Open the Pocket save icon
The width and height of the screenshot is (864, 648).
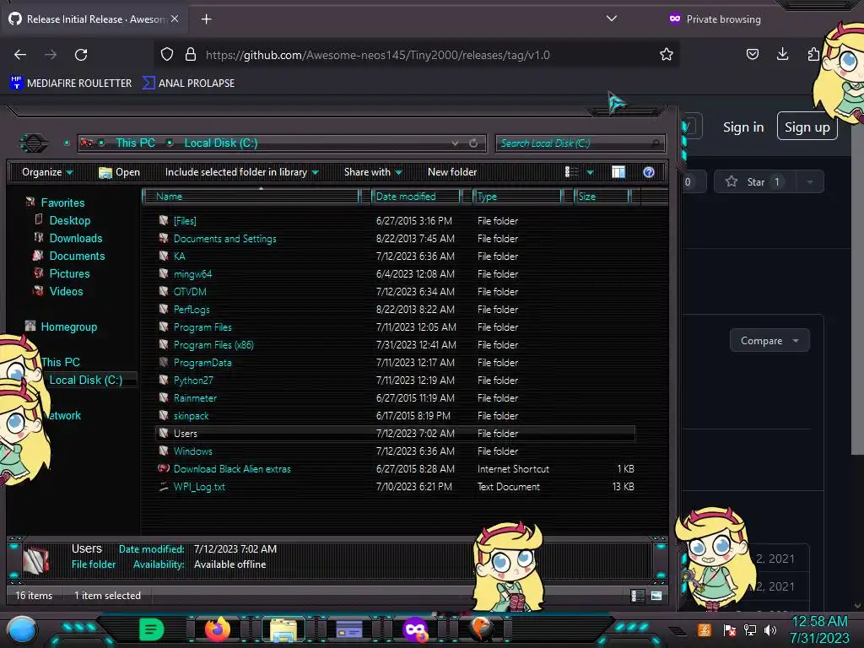[752, 54]
